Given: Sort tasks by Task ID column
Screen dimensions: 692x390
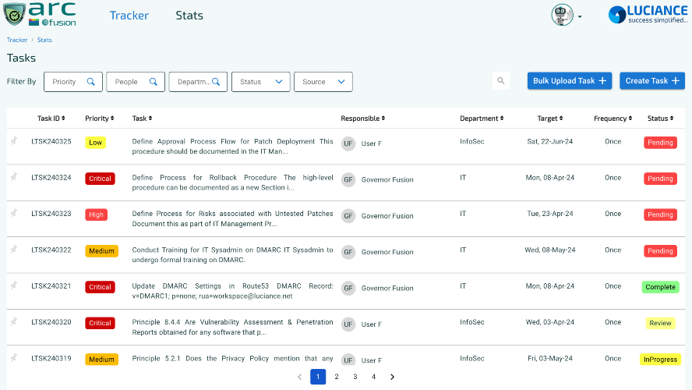Looking at the screenshot, I should pyautogui.click(x=51, y=119).
